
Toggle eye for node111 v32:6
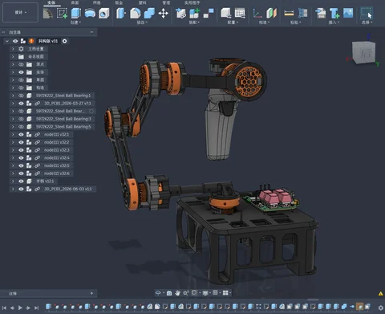click(21, 173)
